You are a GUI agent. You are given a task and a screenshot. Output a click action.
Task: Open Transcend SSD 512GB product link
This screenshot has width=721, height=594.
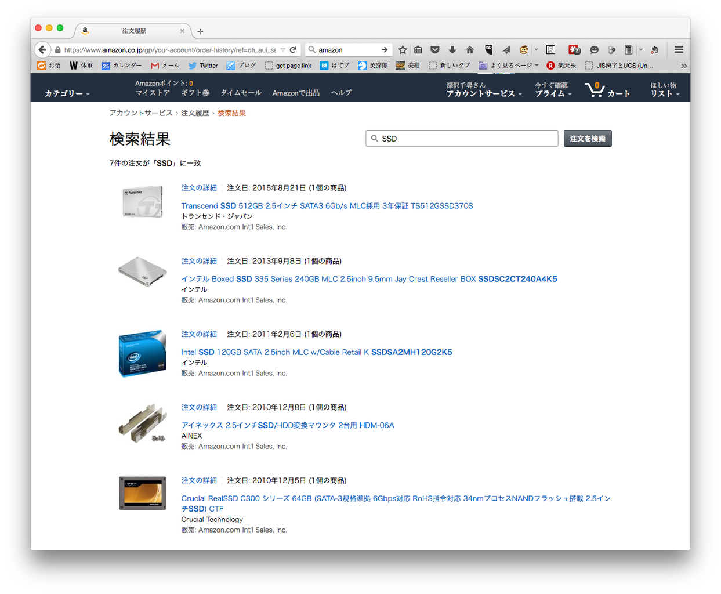coord(327,206)
